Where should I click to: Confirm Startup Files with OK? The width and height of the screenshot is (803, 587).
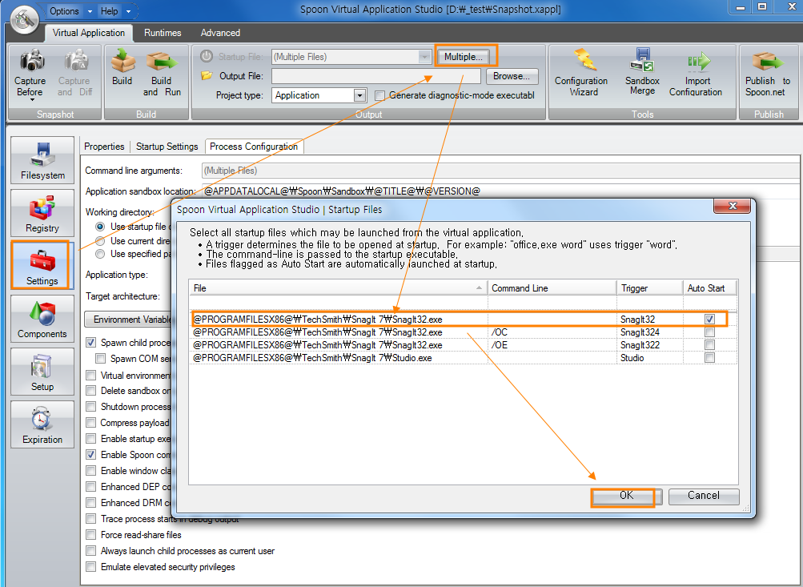tap(626, 496)
